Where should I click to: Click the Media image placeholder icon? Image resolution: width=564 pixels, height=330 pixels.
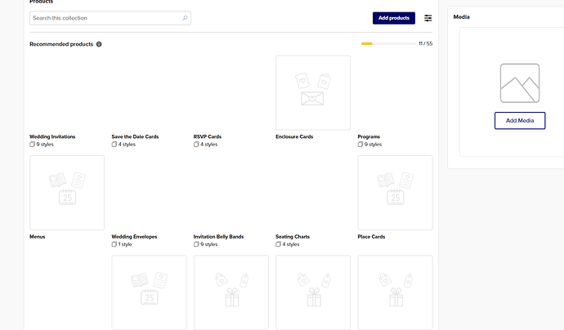coord(520,83)
